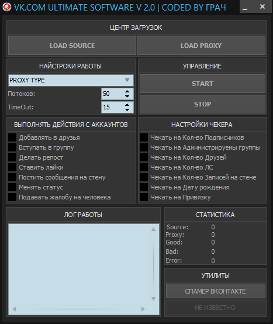Decrease the Потоков value with down arrow

(x=127, y=96)
